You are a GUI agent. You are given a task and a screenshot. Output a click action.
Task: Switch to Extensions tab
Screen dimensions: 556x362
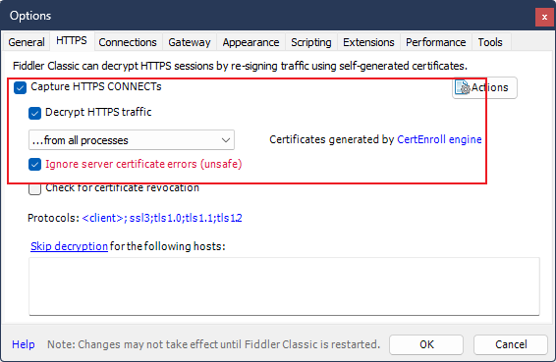coord(368,42)
